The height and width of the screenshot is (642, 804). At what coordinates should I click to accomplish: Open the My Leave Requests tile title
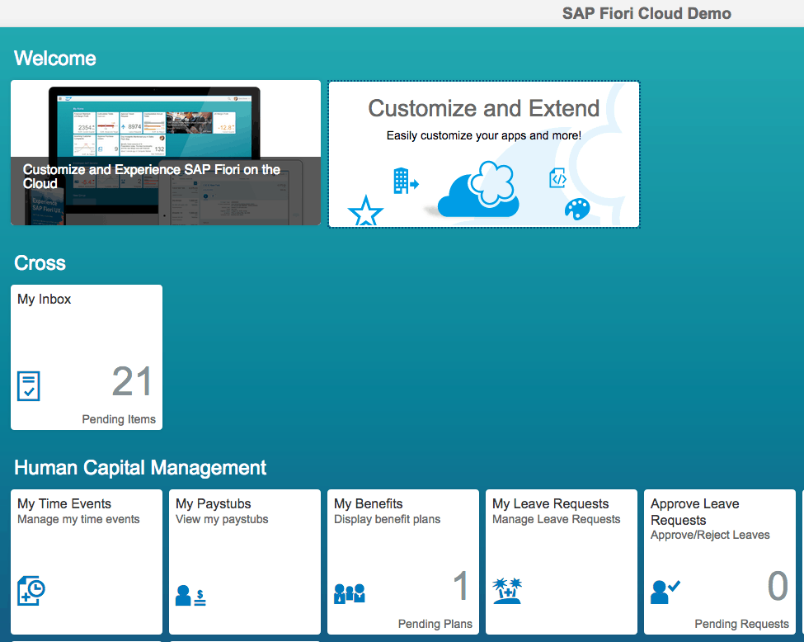point(551,503)
